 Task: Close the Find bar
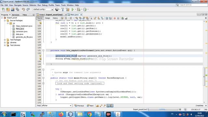coord(206,106)
